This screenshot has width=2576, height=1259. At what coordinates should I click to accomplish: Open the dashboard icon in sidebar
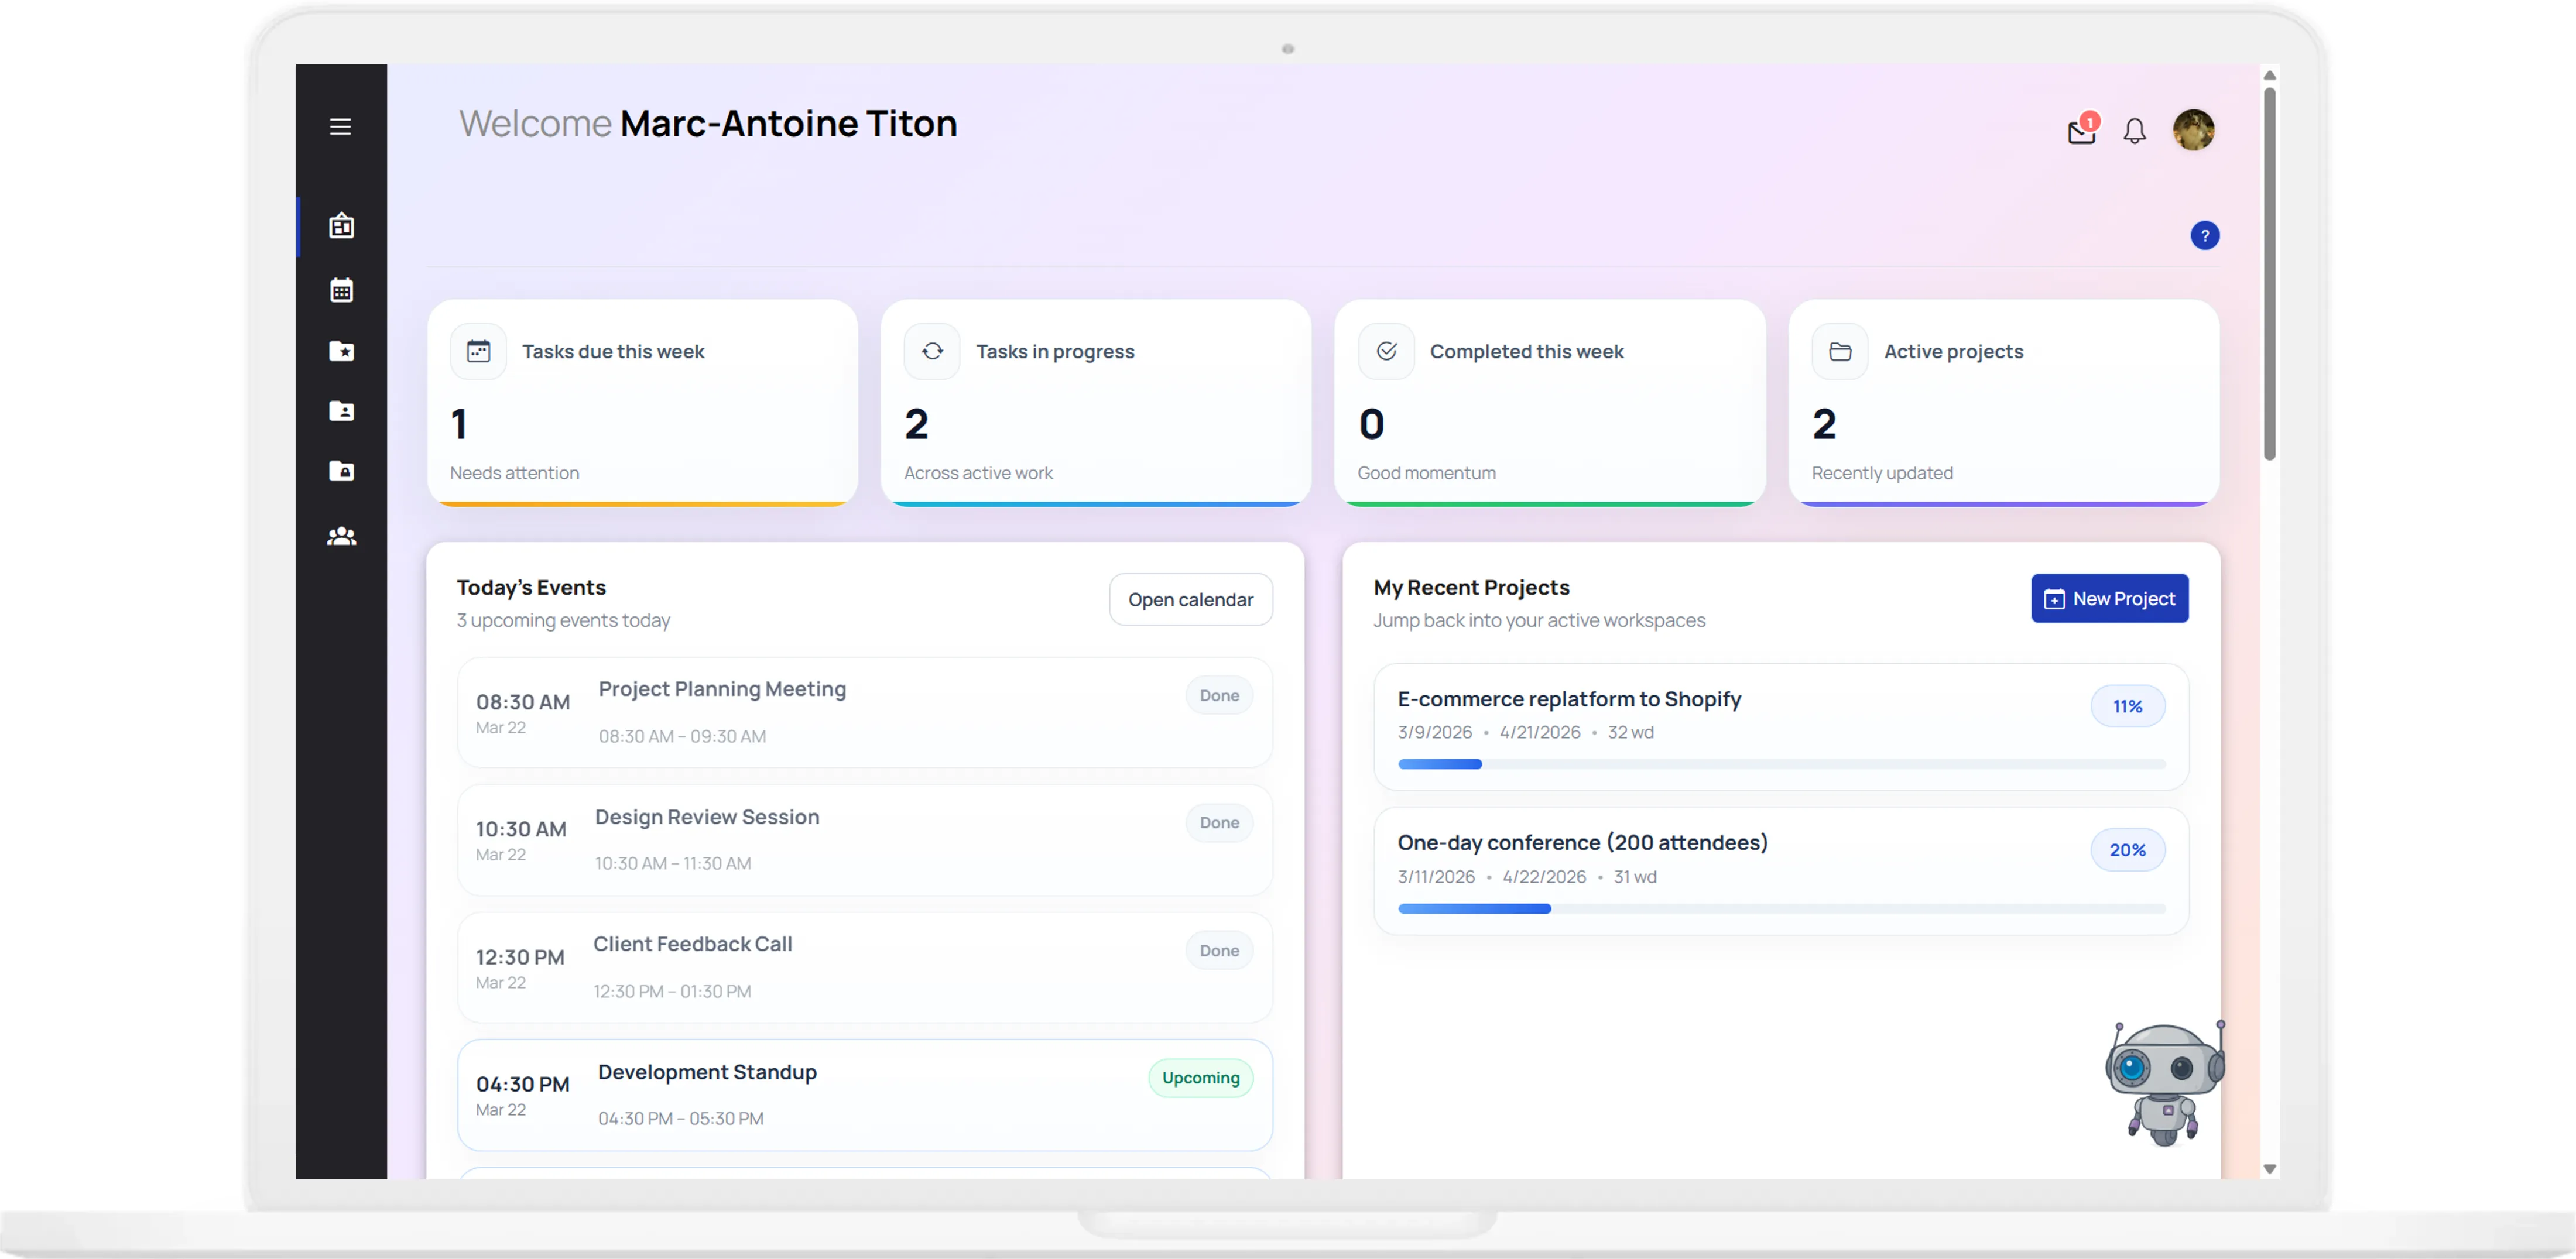click(341, 226)
